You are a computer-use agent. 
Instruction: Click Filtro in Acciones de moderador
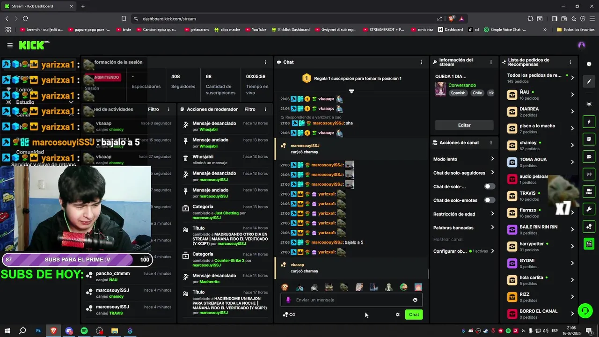pos(250,109)
